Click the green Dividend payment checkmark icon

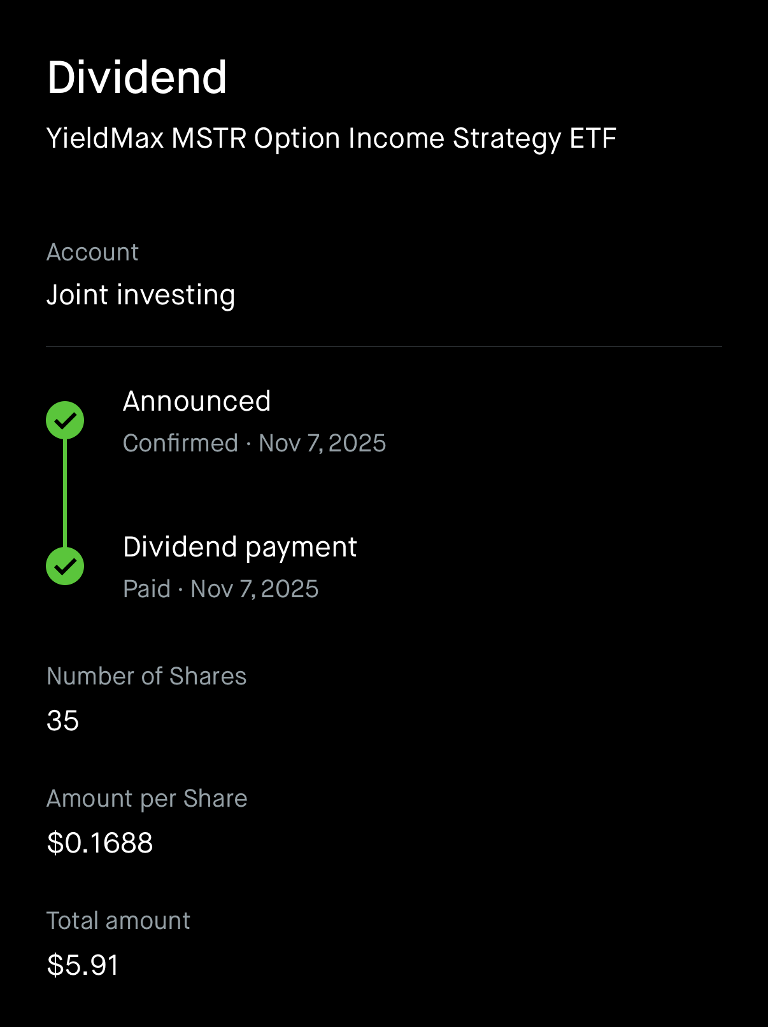coord(65,566)
